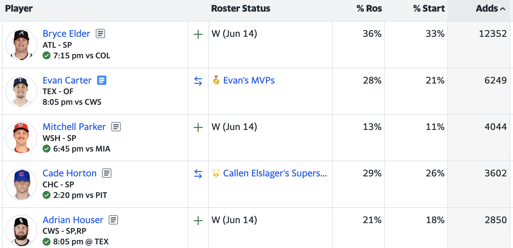Image resolution: width=513 pixels, height=248 pixels.
Task: Add Bryce Elder with green plus icon
Action: click(x=198, y=34)
